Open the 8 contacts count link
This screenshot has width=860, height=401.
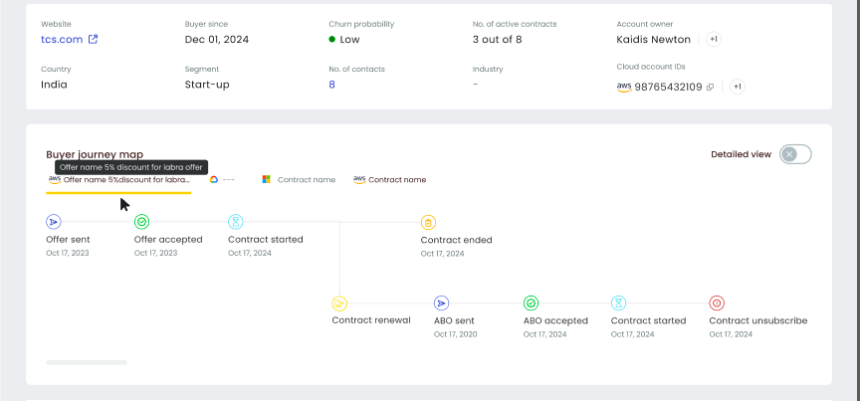(331, 85)
